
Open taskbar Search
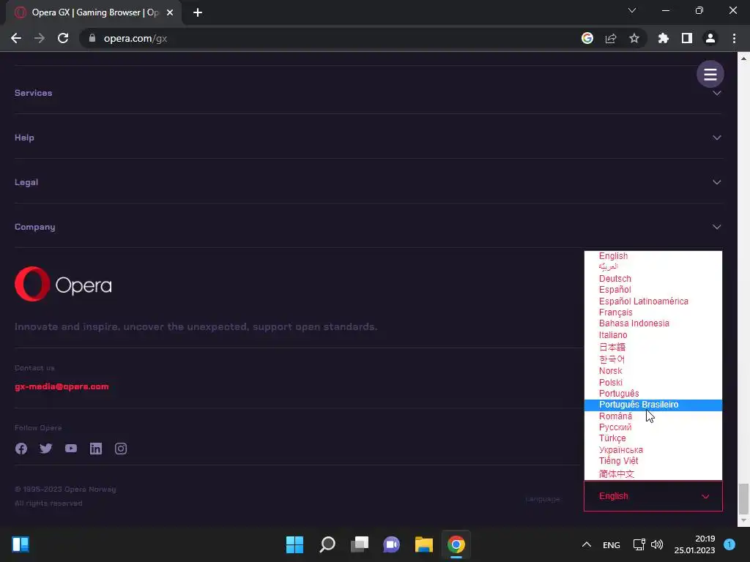click(327, 544)
